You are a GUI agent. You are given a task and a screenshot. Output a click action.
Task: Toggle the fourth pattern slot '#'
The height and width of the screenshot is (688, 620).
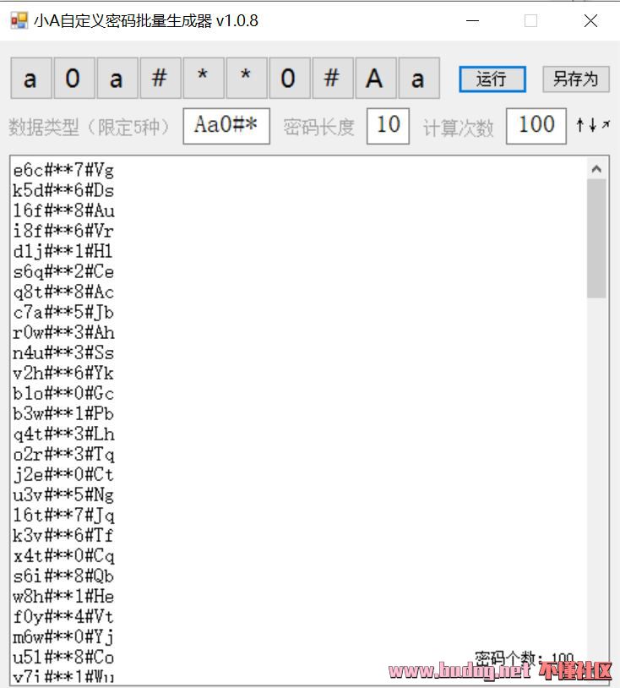(160, 79)
